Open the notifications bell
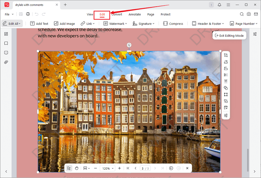 click(x=219, y=5)
